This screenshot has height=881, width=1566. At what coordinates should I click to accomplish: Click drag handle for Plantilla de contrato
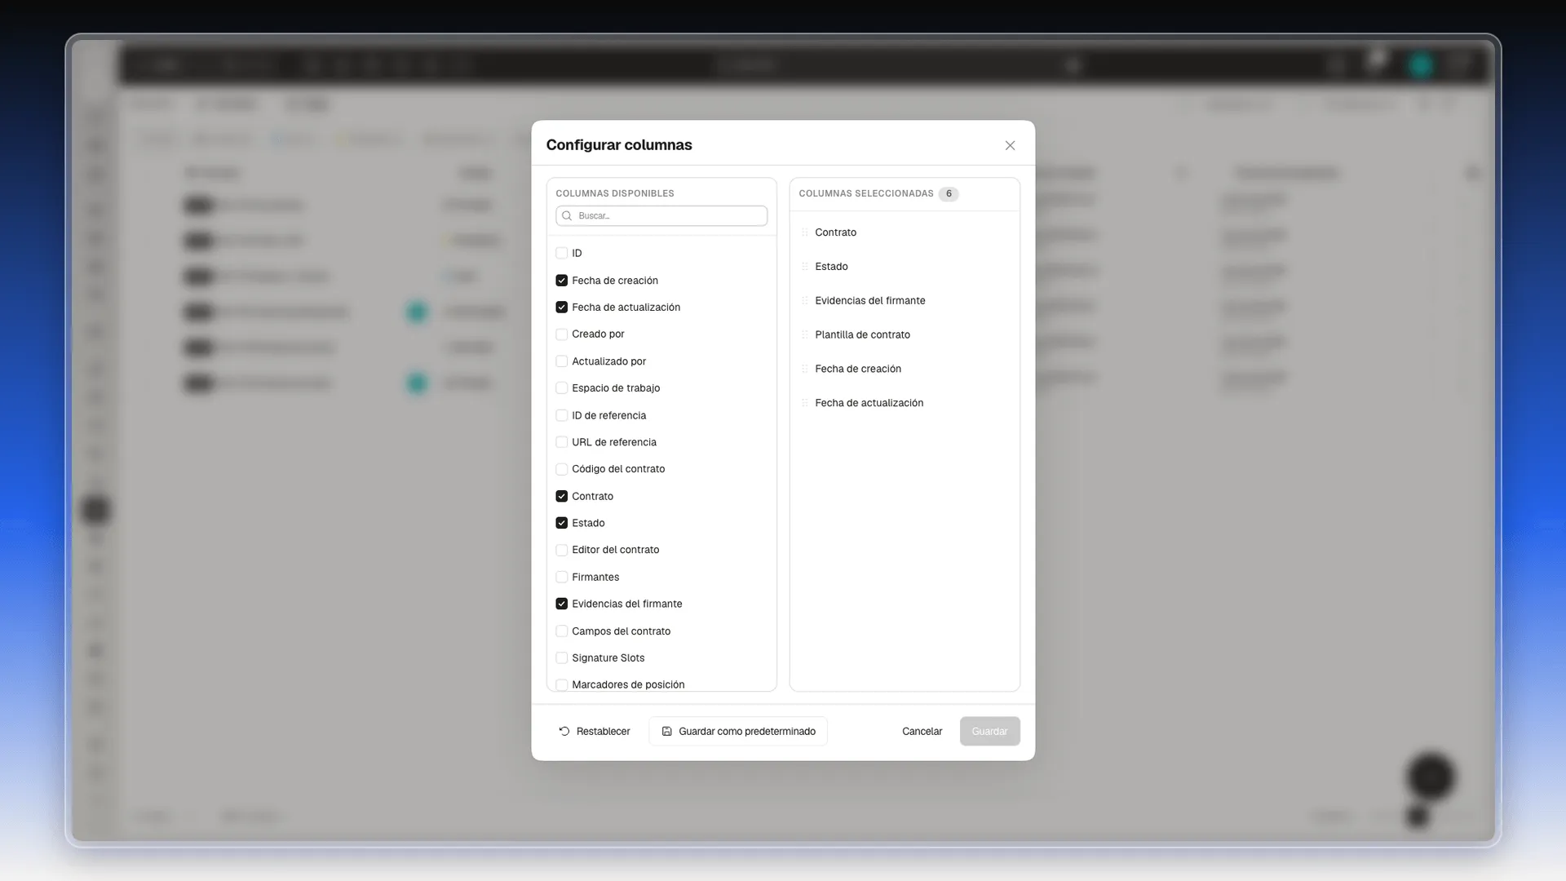click(x=804, y=334)
